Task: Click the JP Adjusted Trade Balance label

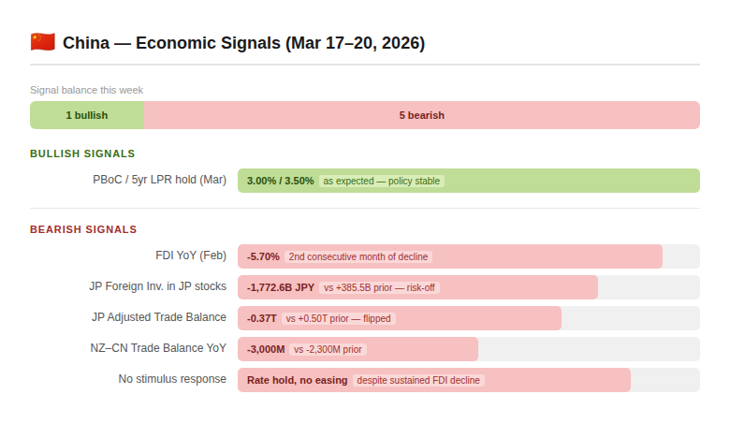Action: tap(158, 317)
